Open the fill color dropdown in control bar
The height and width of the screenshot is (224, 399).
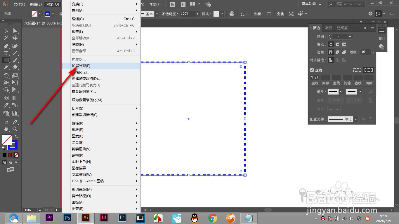click(40, 14)
